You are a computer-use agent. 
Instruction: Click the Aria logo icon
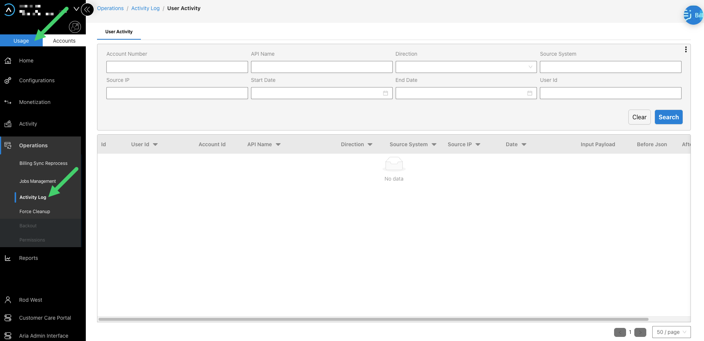9,10
